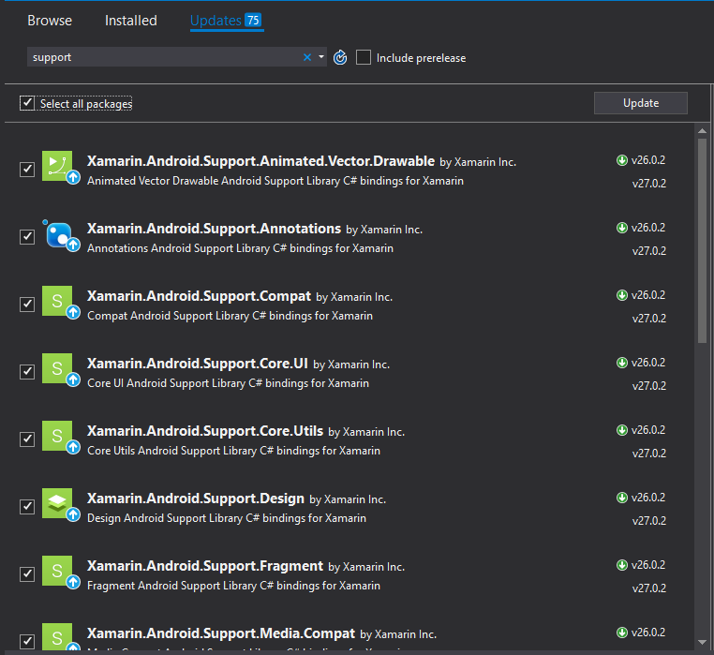Clear the search text with the X icon
This screenshot has height=655, width=714.
307,57
